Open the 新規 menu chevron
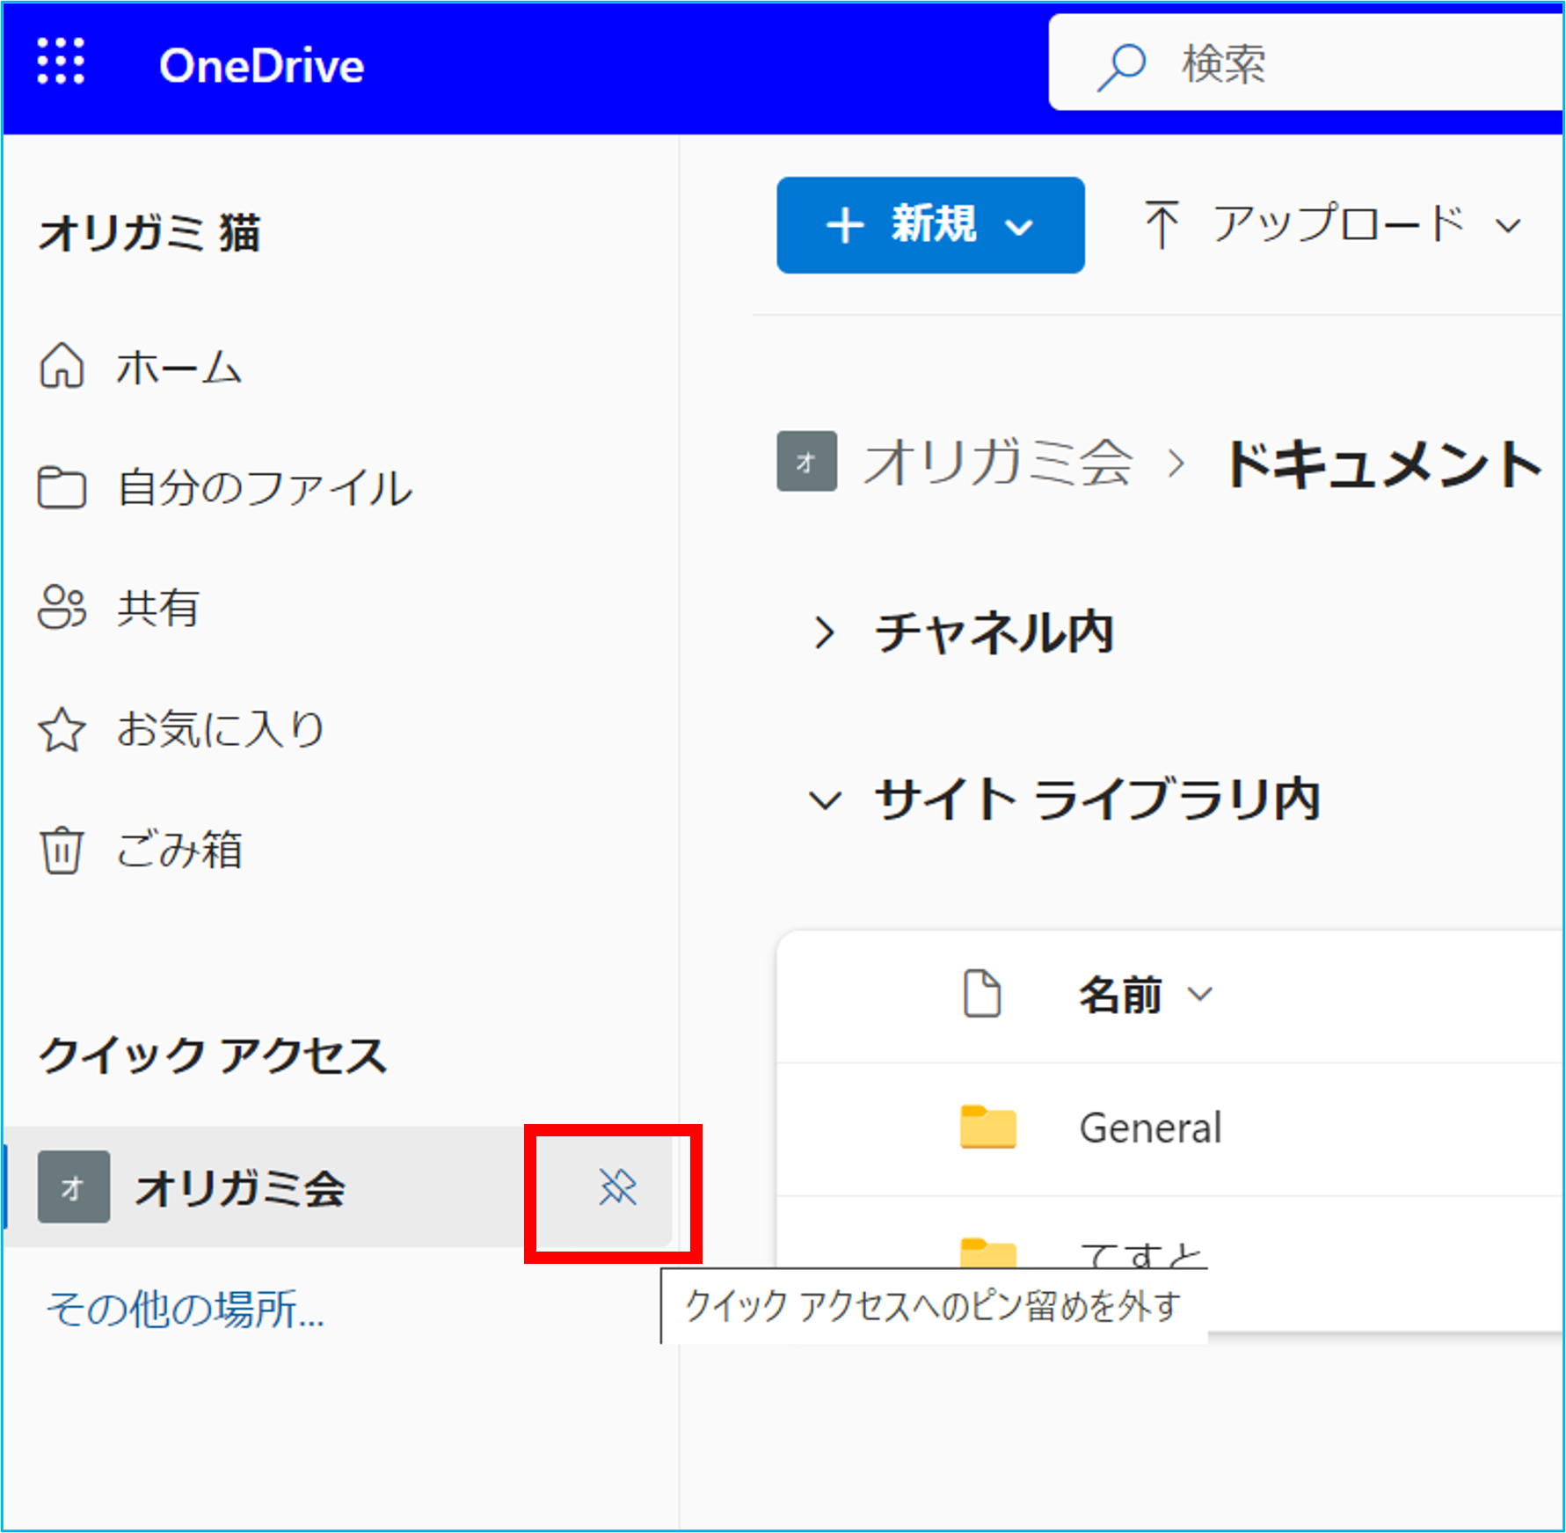 [x=1019, y=226]
